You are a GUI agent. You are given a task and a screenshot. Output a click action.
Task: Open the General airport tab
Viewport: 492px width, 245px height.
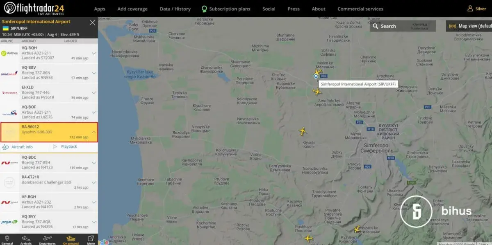point(7,240)
